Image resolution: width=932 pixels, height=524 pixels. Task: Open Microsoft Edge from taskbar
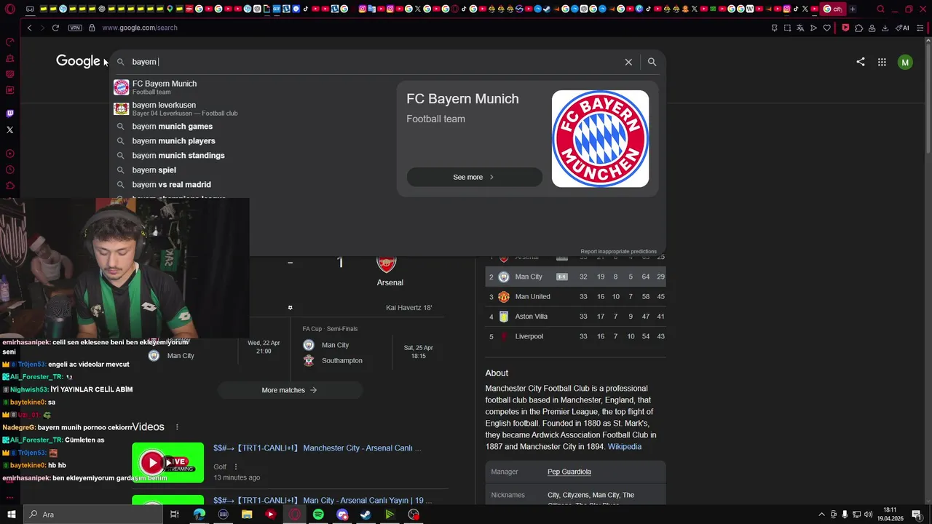pyautogui.click(x=199, y=515)
